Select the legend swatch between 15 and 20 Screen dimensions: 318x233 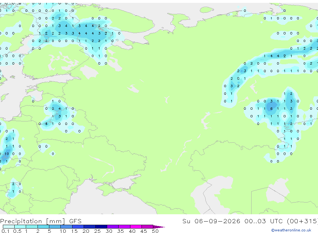point(78,227)
